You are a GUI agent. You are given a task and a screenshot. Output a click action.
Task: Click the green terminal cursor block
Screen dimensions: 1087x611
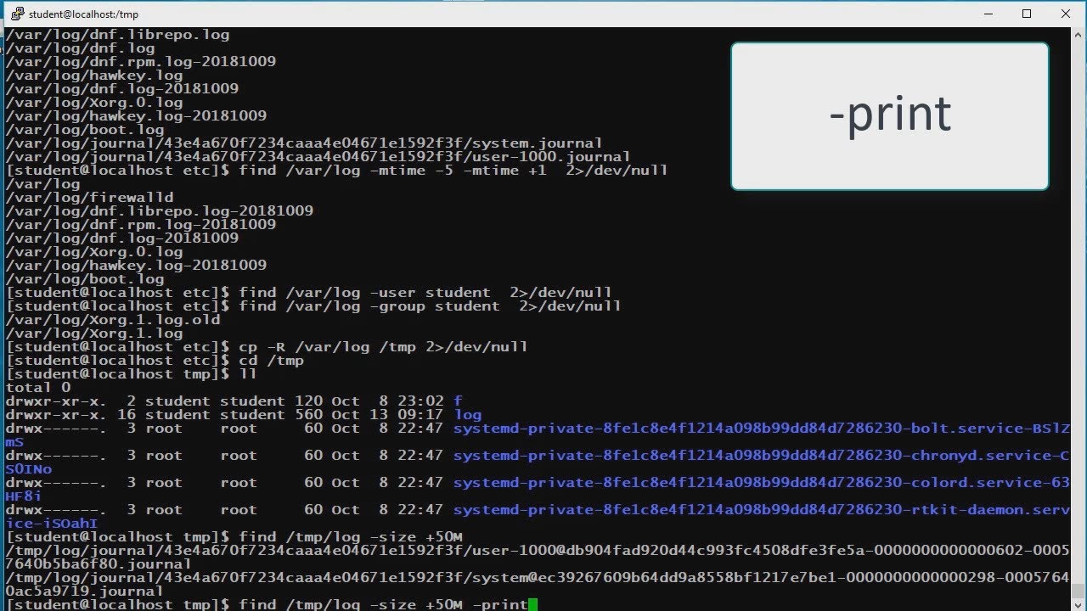(x=533, y=605)
